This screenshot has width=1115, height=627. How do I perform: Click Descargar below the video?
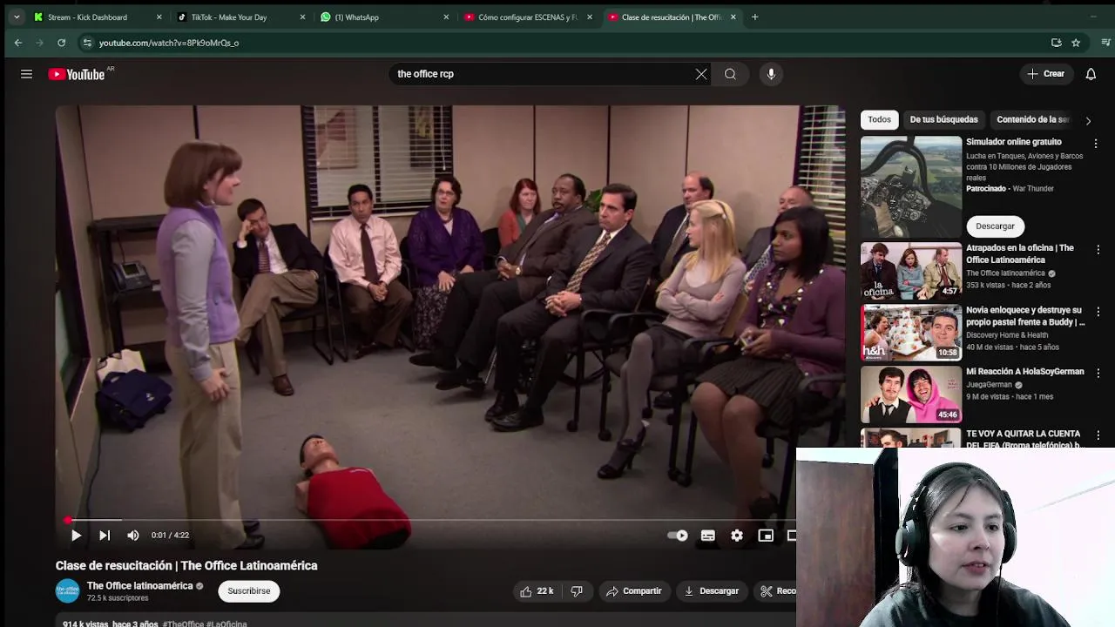[711, 591]
